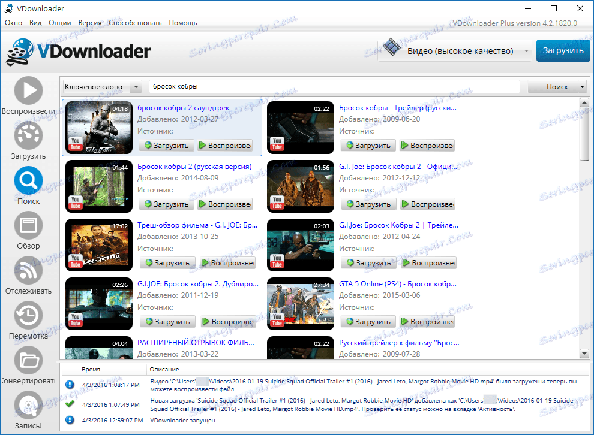The width and height of the screenshot is (594, 435).
Task: Open the Ключевое слово search type dropdown
Action: click(102, 86)
